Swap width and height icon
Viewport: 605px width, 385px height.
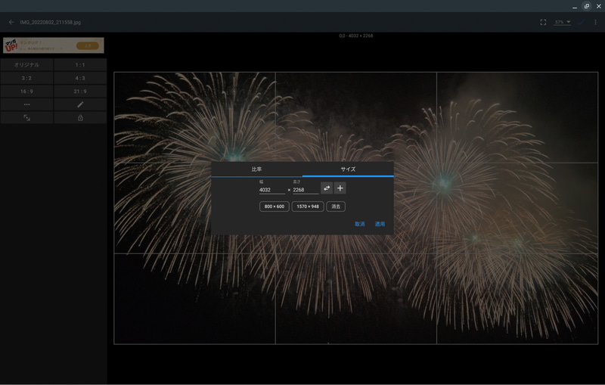(327, 188)
